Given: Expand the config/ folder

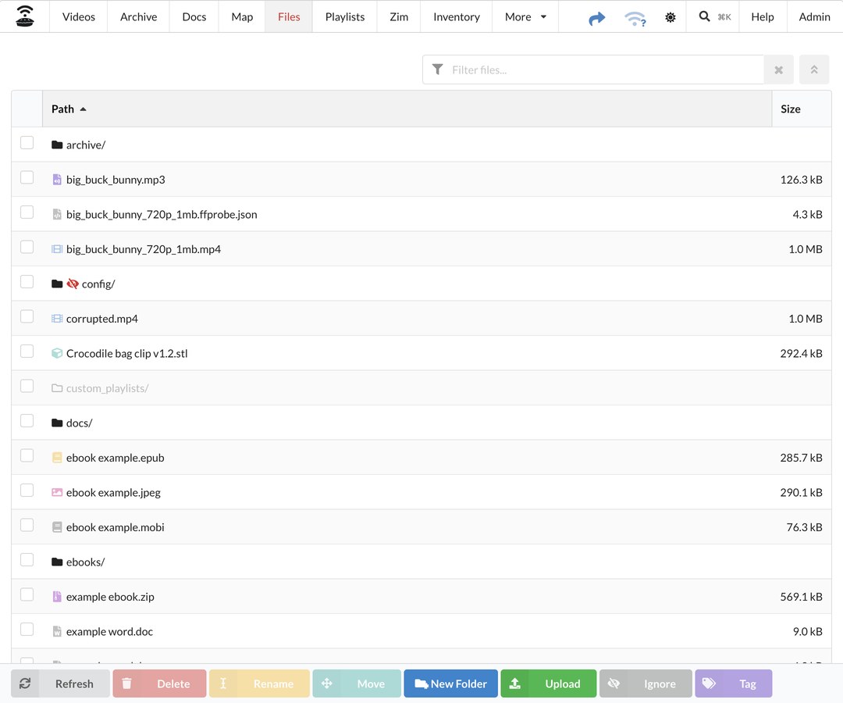Looking at the screenshot, I should (x=98, y=284).
